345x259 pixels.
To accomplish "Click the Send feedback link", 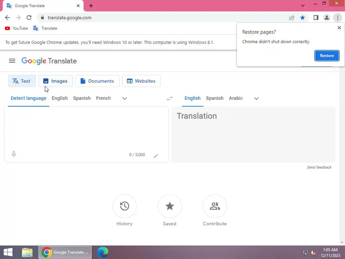I will point(319,167).
